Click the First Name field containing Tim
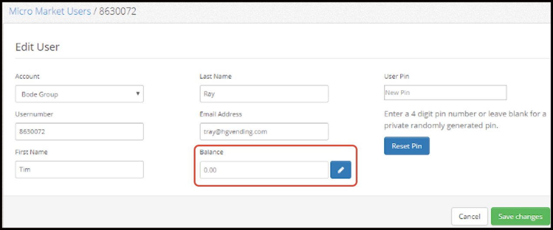 [79, 169]
